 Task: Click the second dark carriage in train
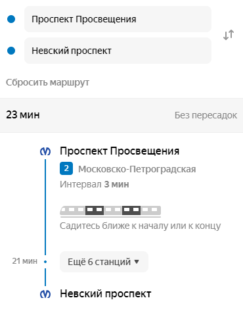(x=131, y=210)
